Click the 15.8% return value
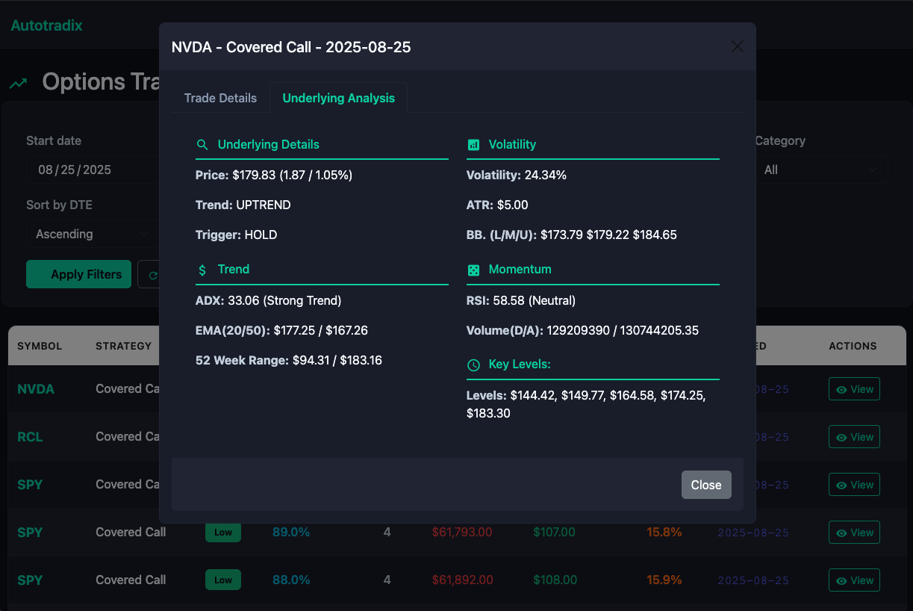 664,533
